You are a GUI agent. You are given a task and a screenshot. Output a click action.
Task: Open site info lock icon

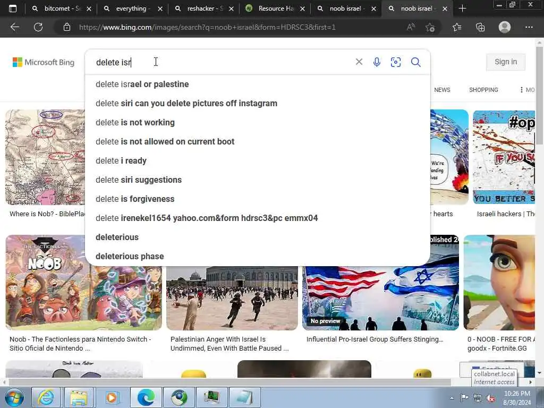click(67, 27)
